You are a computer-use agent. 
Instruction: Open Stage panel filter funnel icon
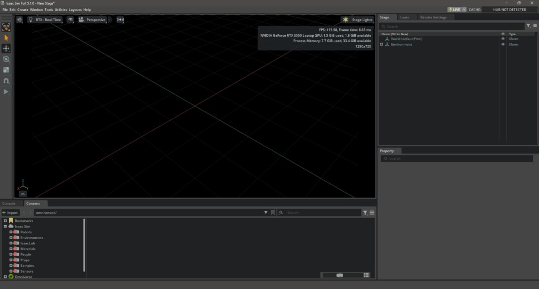[x=528, y=26]
